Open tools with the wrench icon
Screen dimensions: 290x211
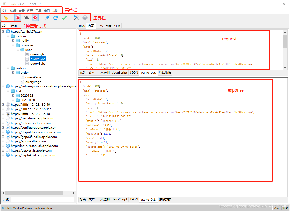pos(76,18)
